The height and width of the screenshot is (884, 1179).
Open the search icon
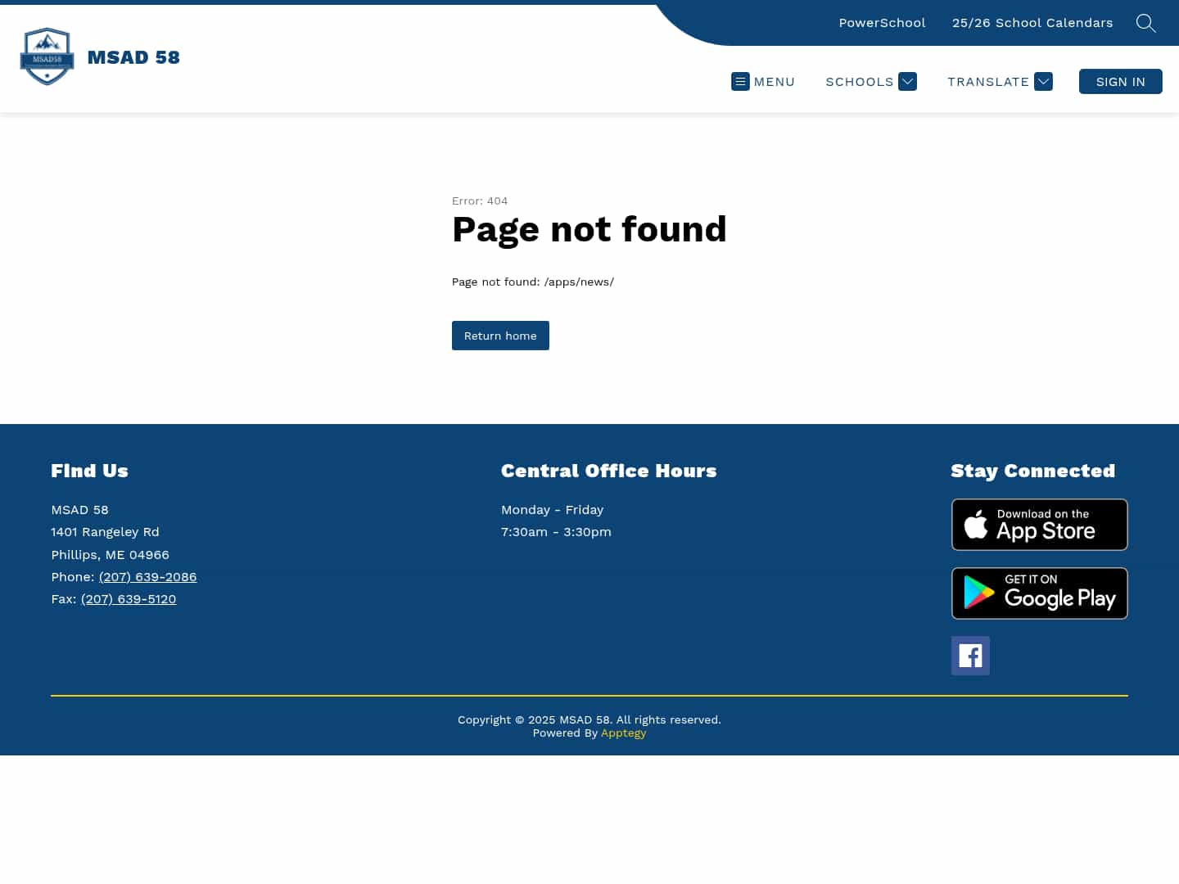(x=1145, y=23)
